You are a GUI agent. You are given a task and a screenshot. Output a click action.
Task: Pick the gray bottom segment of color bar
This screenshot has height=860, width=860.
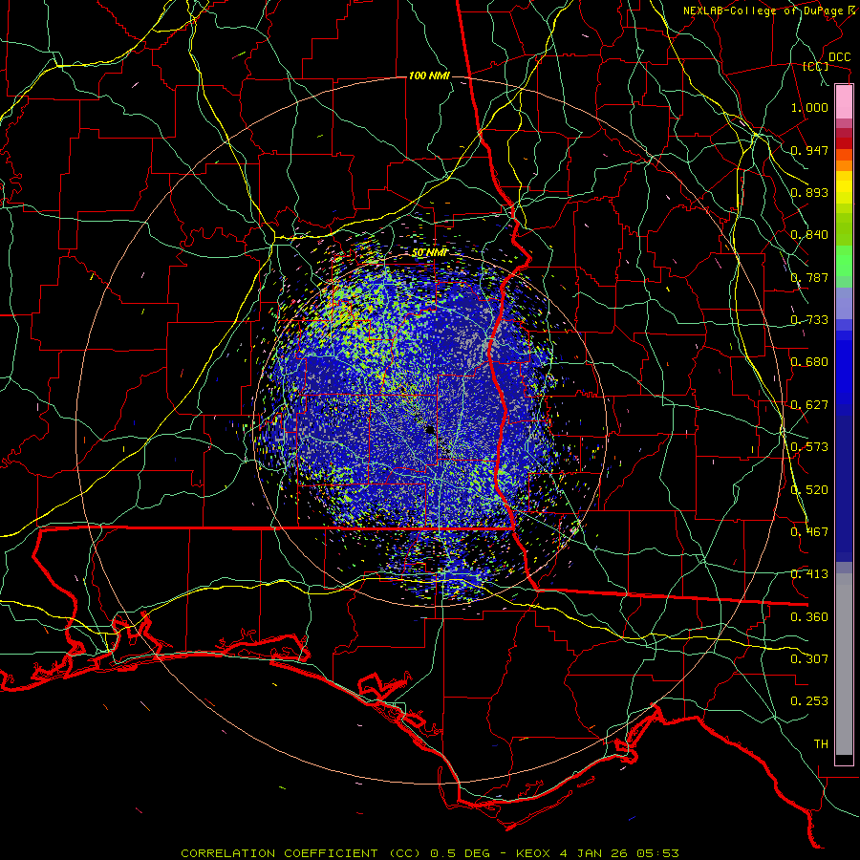click(x=844, y=664)
